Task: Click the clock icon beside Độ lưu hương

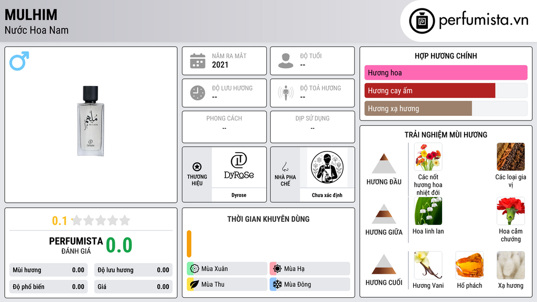Action: 198,93
